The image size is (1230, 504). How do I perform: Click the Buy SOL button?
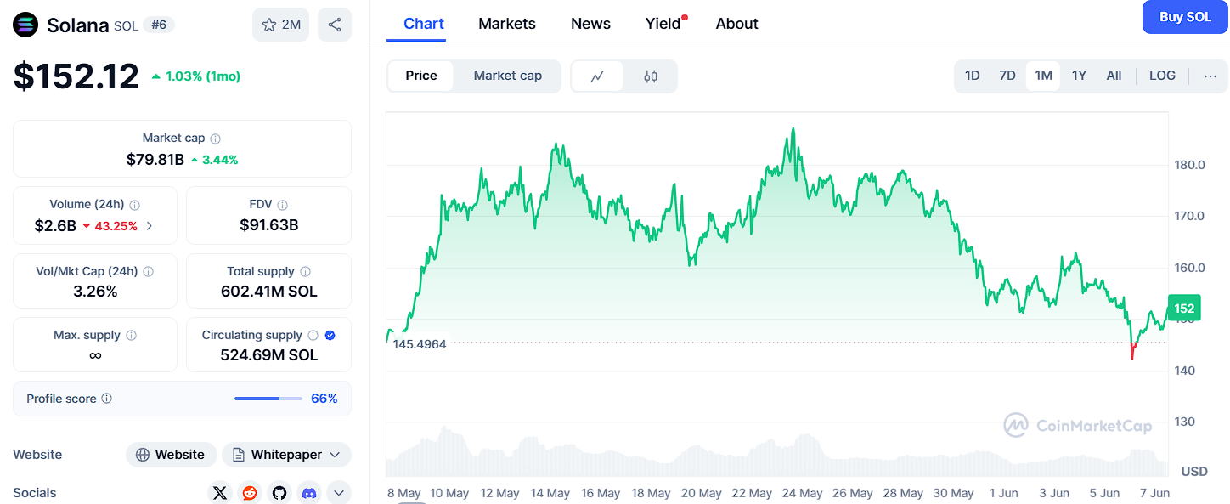[x=1185, y=17]
